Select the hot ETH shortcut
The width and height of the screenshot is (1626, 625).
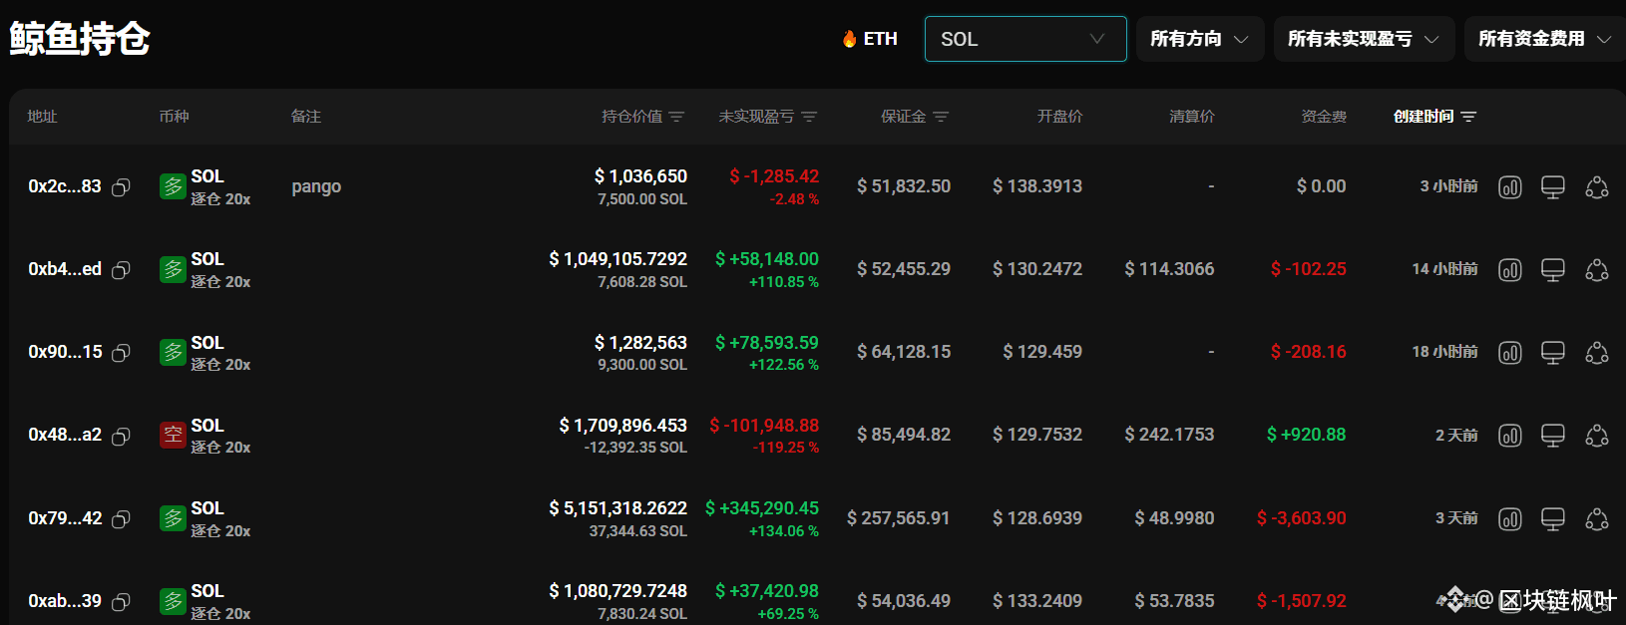869,39
